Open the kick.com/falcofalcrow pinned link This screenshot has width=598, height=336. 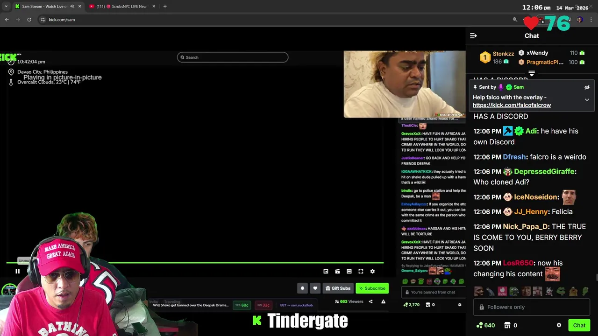click(x=512, y=105)
